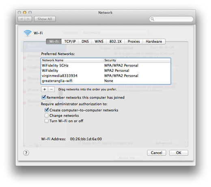Enable the Change networks checkbox
The height and width of the screenshot is (187, 211).
(x=47, y=116)
